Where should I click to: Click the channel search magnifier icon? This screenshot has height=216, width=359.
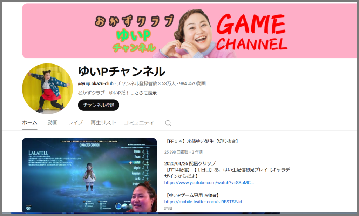[x=168, y=123]
